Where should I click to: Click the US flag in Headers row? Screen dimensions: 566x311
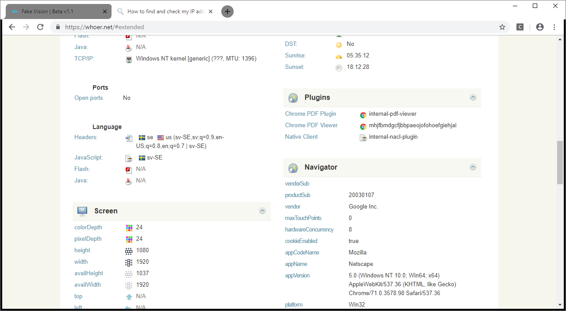pyautogui.click(x=161, y=137)
